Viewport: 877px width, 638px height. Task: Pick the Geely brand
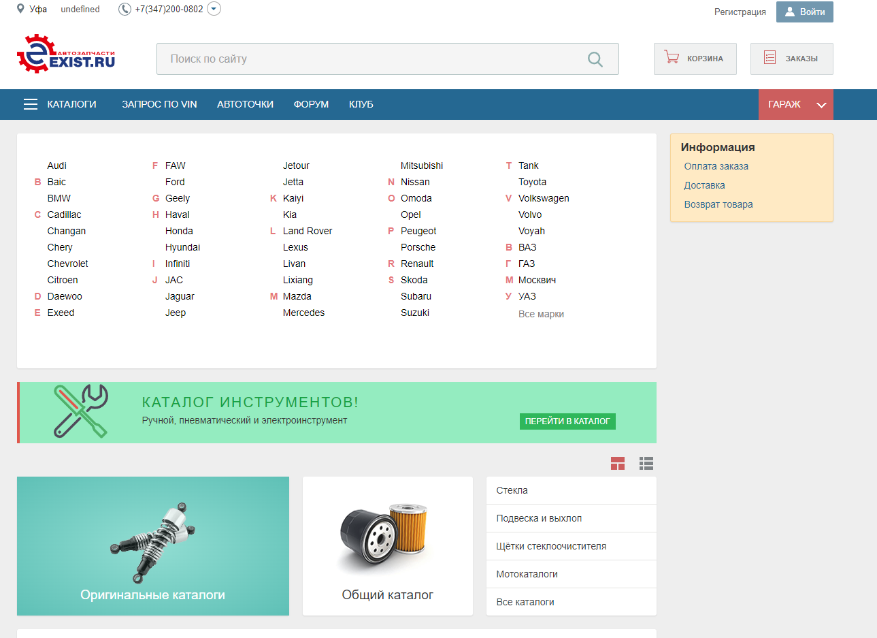click(x=178, y=198)
